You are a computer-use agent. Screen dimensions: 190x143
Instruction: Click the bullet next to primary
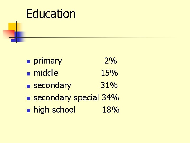(x=29, y=61)
